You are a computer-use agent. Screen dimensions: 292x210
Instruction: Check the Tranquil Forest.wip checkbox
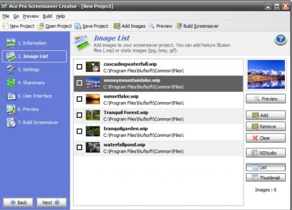point(79,115)
